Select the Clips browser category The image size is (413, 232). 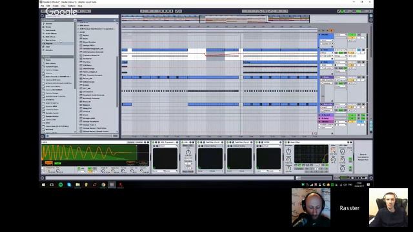tap(48, 47)
